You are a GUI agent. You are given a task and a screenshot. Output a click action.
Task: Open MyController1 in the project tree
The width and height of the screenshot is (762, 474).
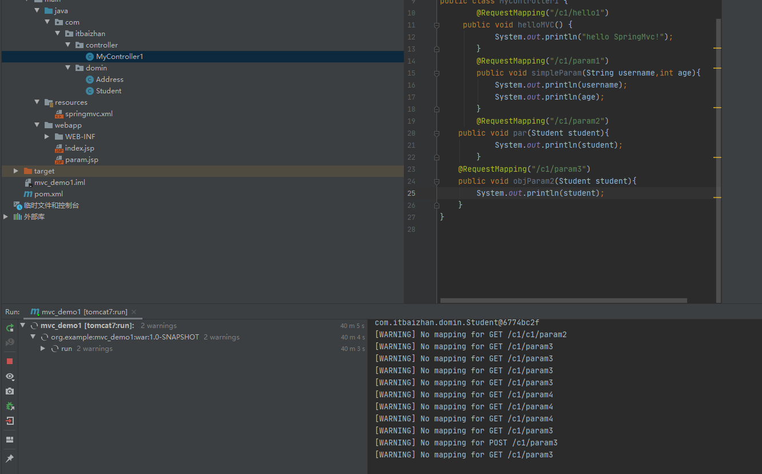click(120, 57)
